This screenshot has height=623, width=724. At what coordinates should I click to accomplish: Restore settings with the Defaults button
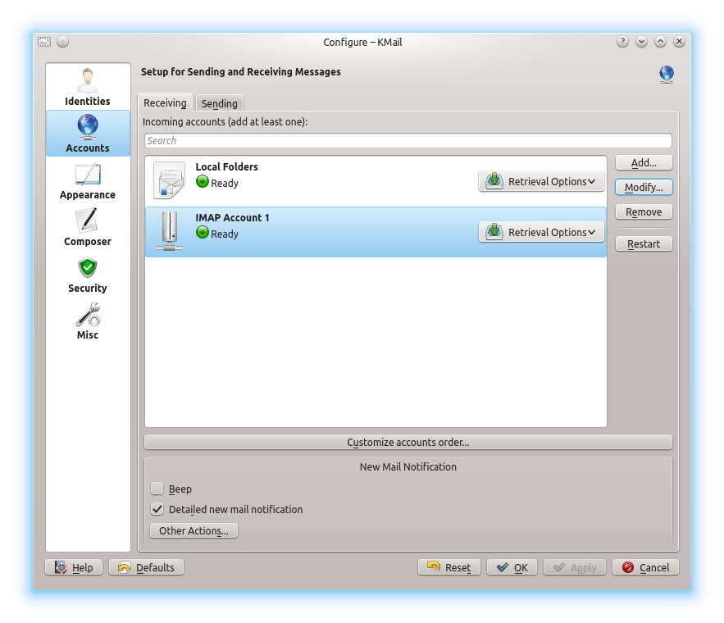click(x=147, y=567)
